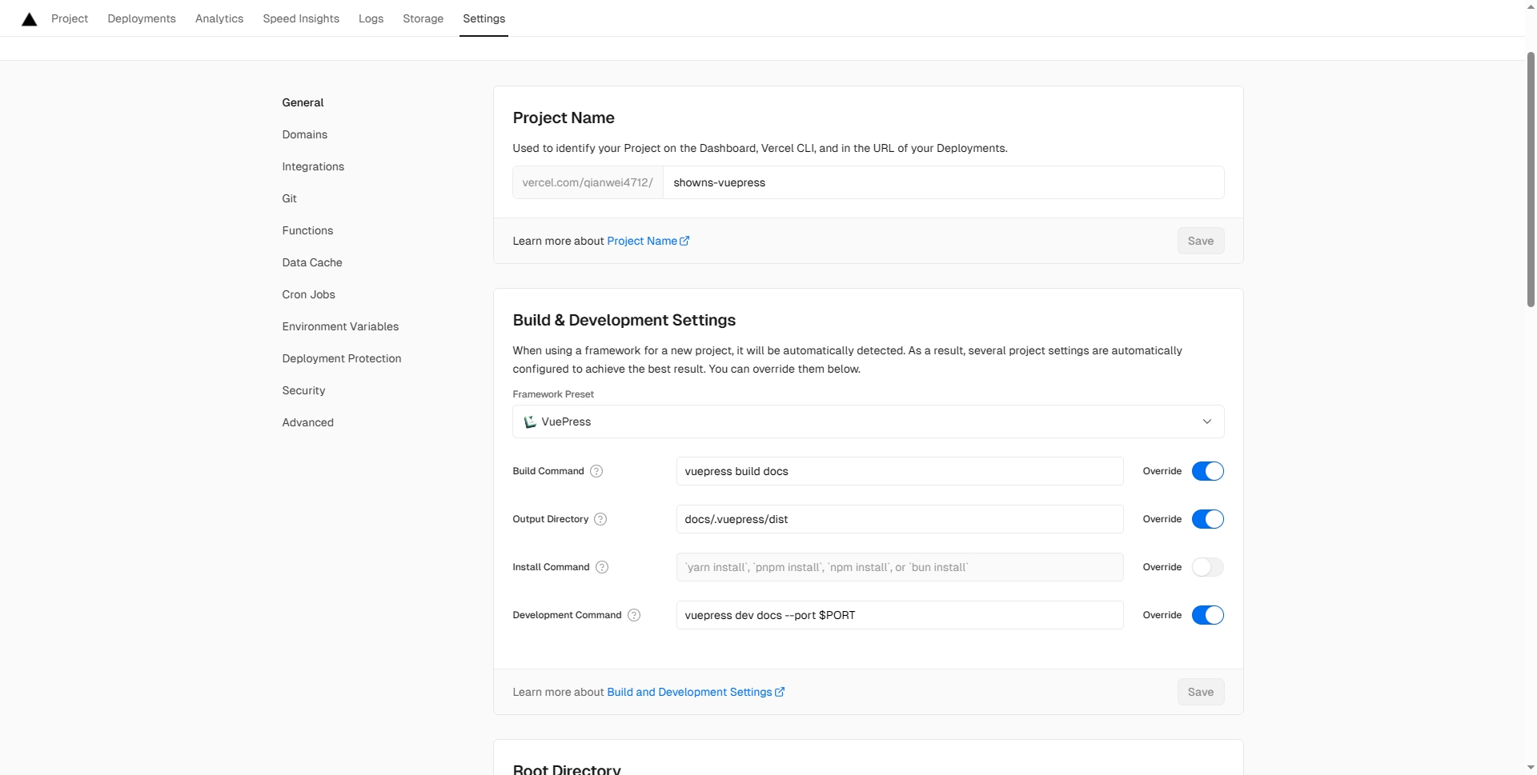Open Output Directory help tooltip icon
Screen dimensions: 1537x775
[600, 519]
